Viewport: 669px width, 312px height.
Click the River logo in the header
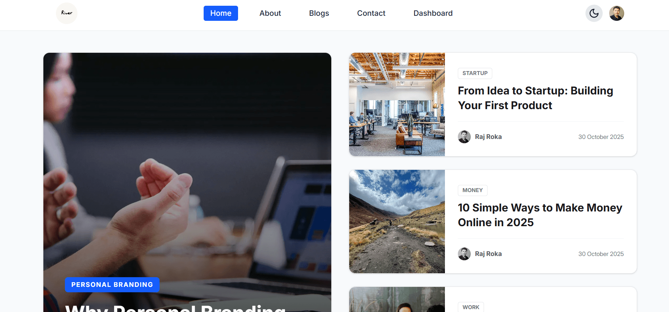pyautogui.click(x=67, y=13)
